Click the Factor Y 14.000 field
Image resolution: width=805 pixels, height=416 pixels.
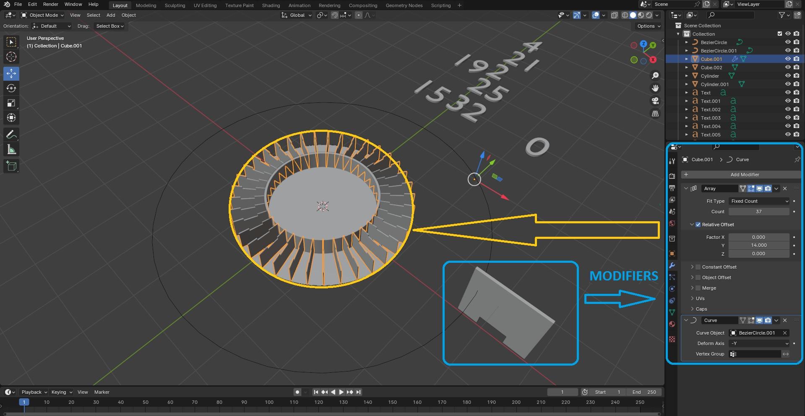click(759, 245)
